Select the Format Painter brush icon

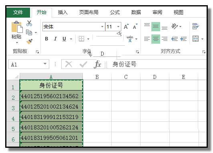tap(29, 41)
